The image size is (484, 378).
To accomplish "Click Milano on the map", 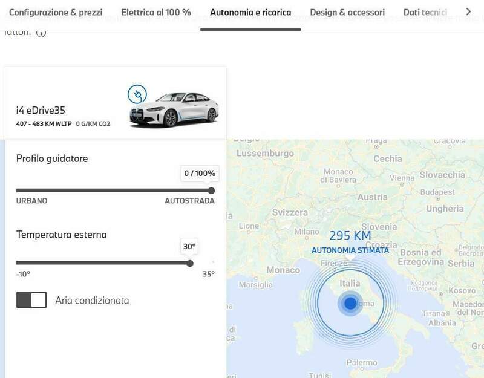I will pyautogui.click(x=307, y=232).
